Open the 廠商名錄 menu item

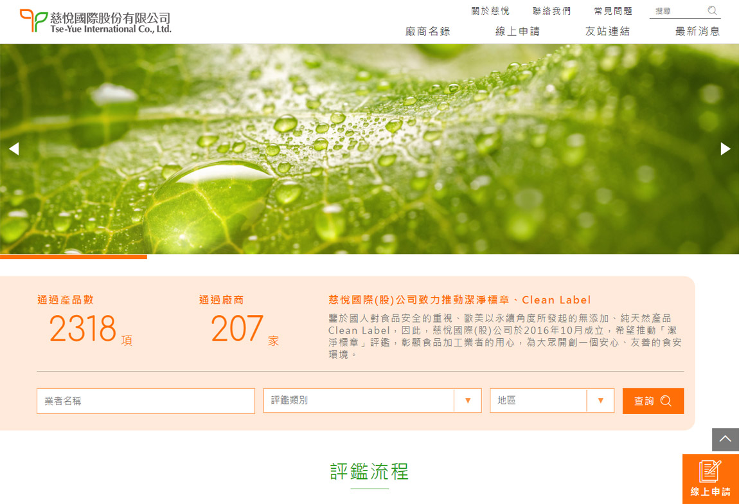point(428,32)
